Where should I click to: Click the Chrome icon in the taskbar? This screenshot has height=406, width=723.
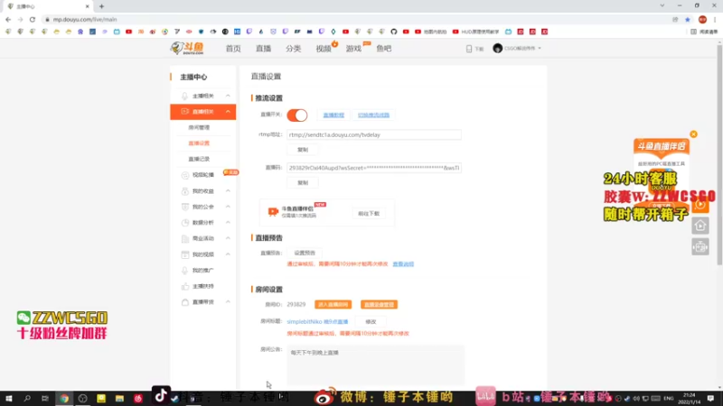64,398
